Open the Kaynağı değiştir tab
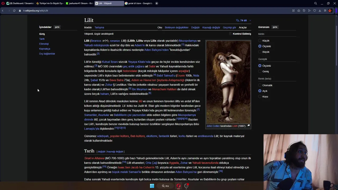The width and height of the screenshot is (338, 190). point(211,27)
